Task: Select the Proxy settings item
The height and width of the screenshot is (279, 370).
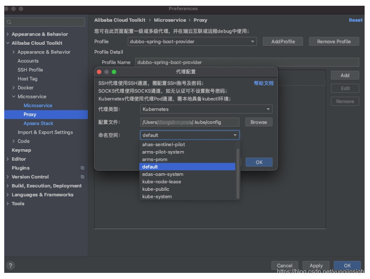Action: click(x=46, y=114)
